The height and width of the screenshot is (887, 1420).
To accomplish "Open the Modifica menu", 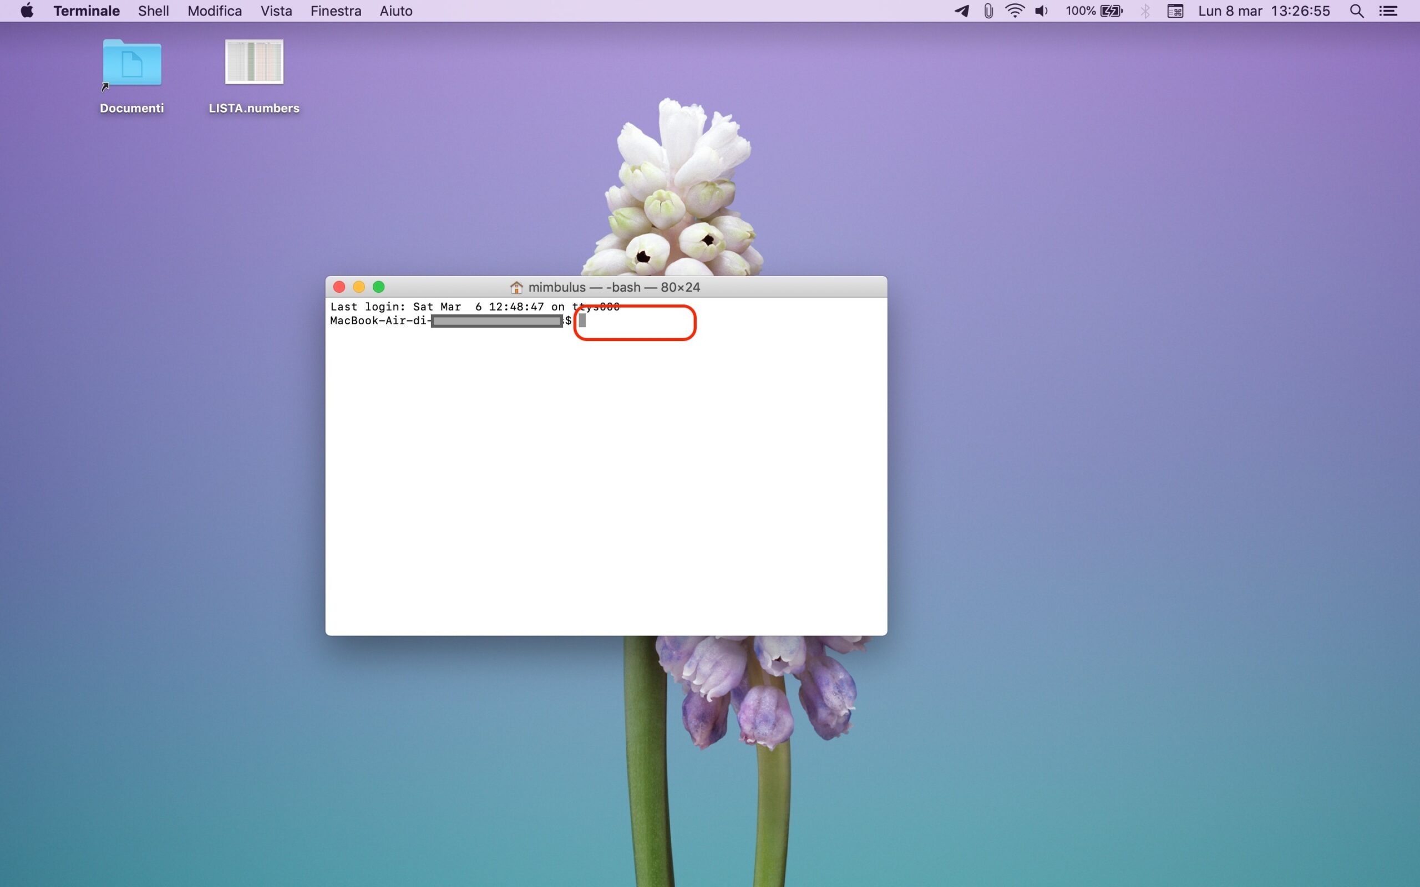I will tap(215, 11).
